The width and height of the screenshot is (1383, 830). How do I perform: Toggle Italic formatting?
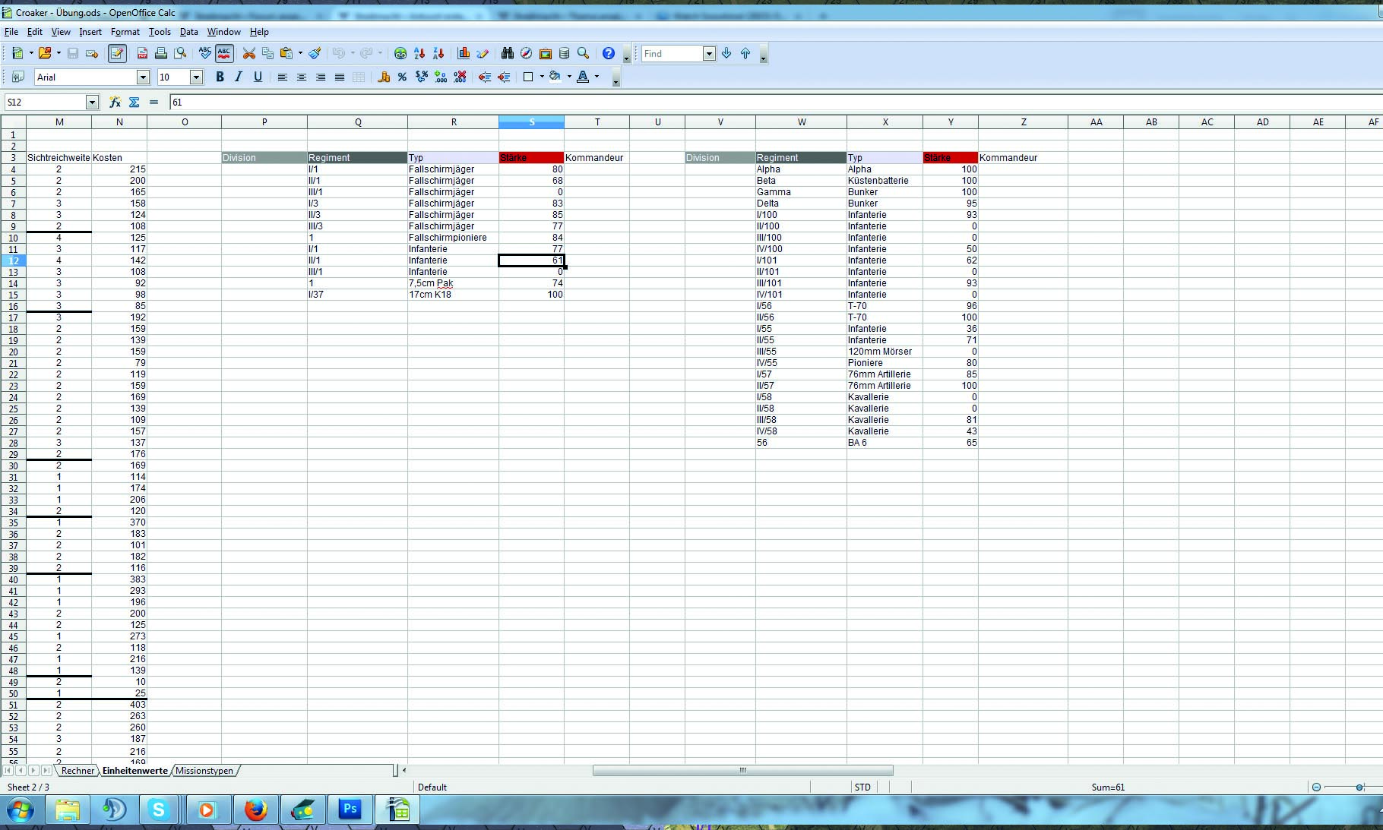(239, 77)
